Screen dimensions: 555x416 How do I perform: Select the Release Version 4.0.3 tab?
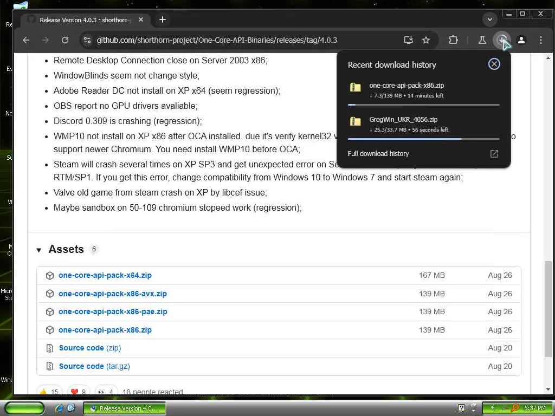pyautogui.click(x=85, y=20)
